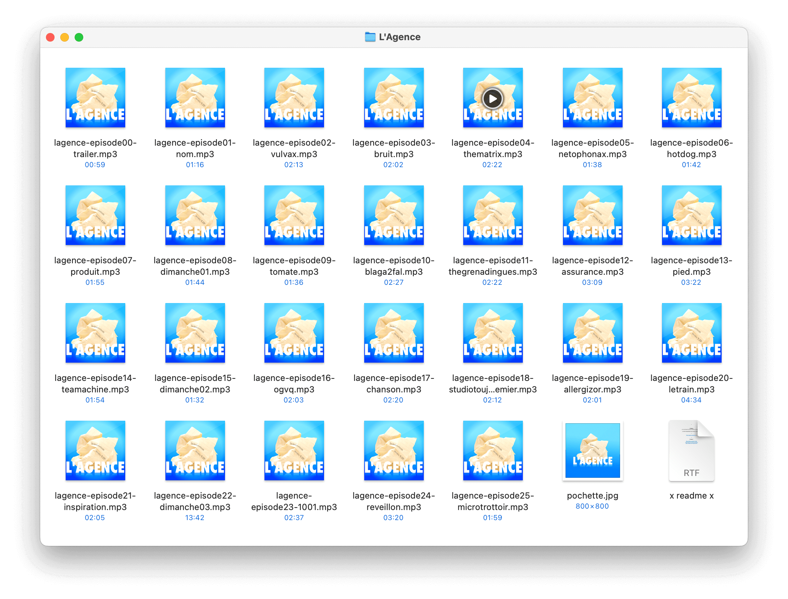The width and height of the screenshot is (788, 599).
Task: Select episode07-produit.mp3 file icon
Action: [x=95, y=215]
